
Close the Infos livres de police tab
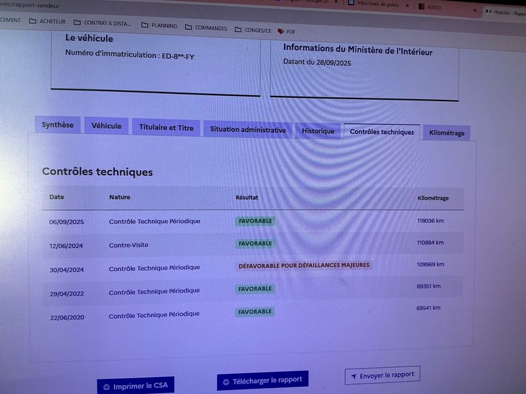[407, 6]
